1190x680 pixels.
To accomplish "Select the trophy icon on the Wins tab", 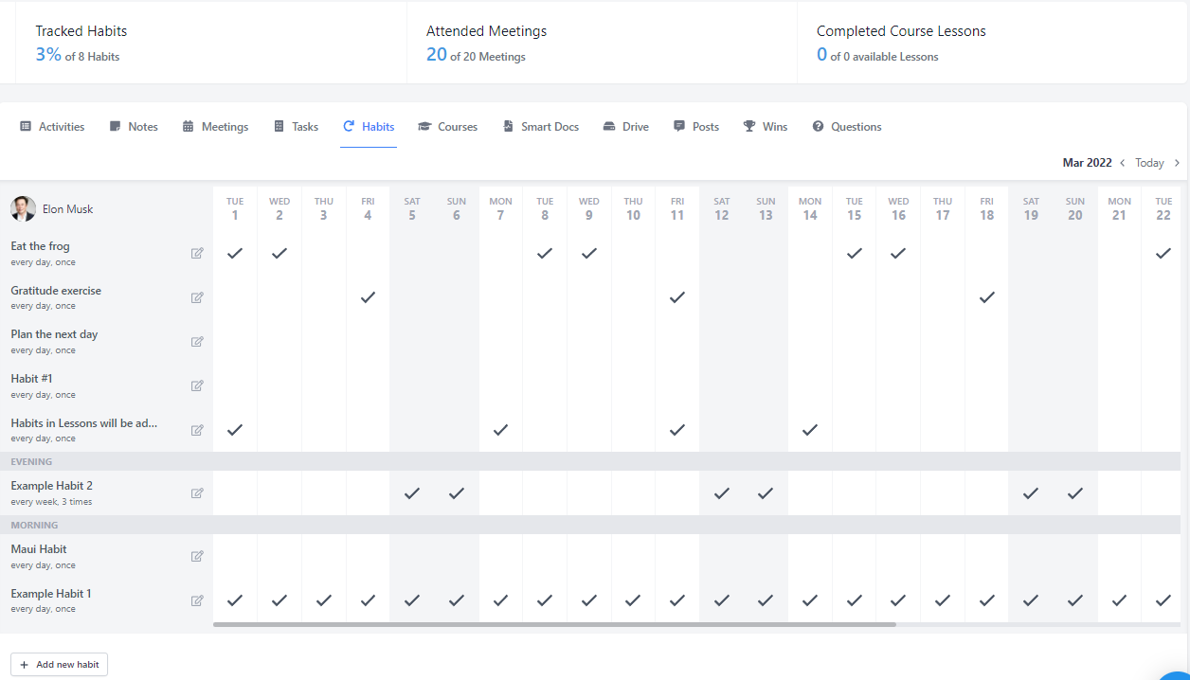I will [x=748, y=126].
